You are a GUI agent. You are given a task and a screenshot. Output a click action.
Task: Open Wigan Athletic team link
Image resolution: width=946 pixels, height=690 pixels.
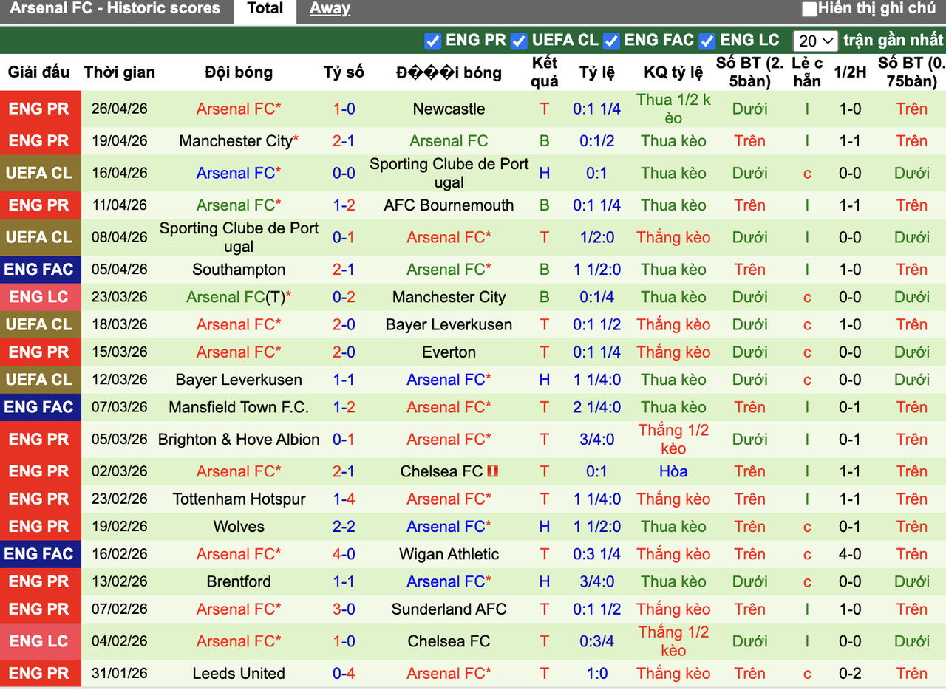point(449,554)
